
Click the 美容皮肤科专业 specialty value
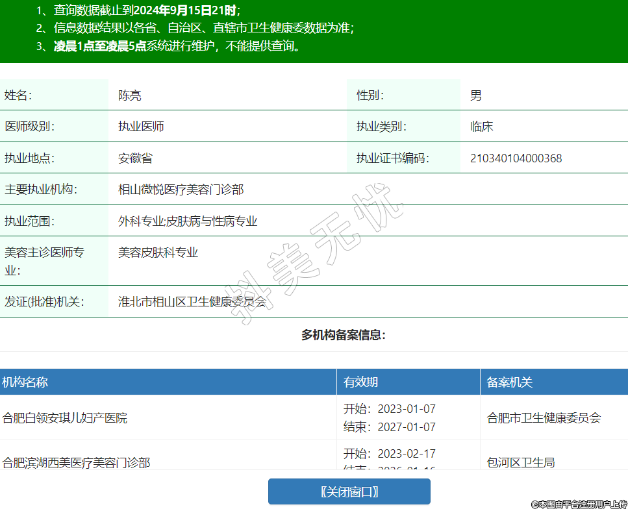[158, 253]
